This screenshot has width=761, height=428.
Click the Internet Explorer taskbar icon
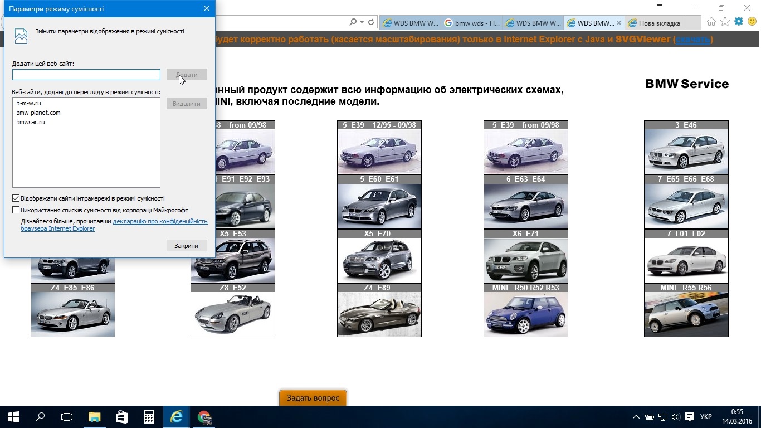176,417
